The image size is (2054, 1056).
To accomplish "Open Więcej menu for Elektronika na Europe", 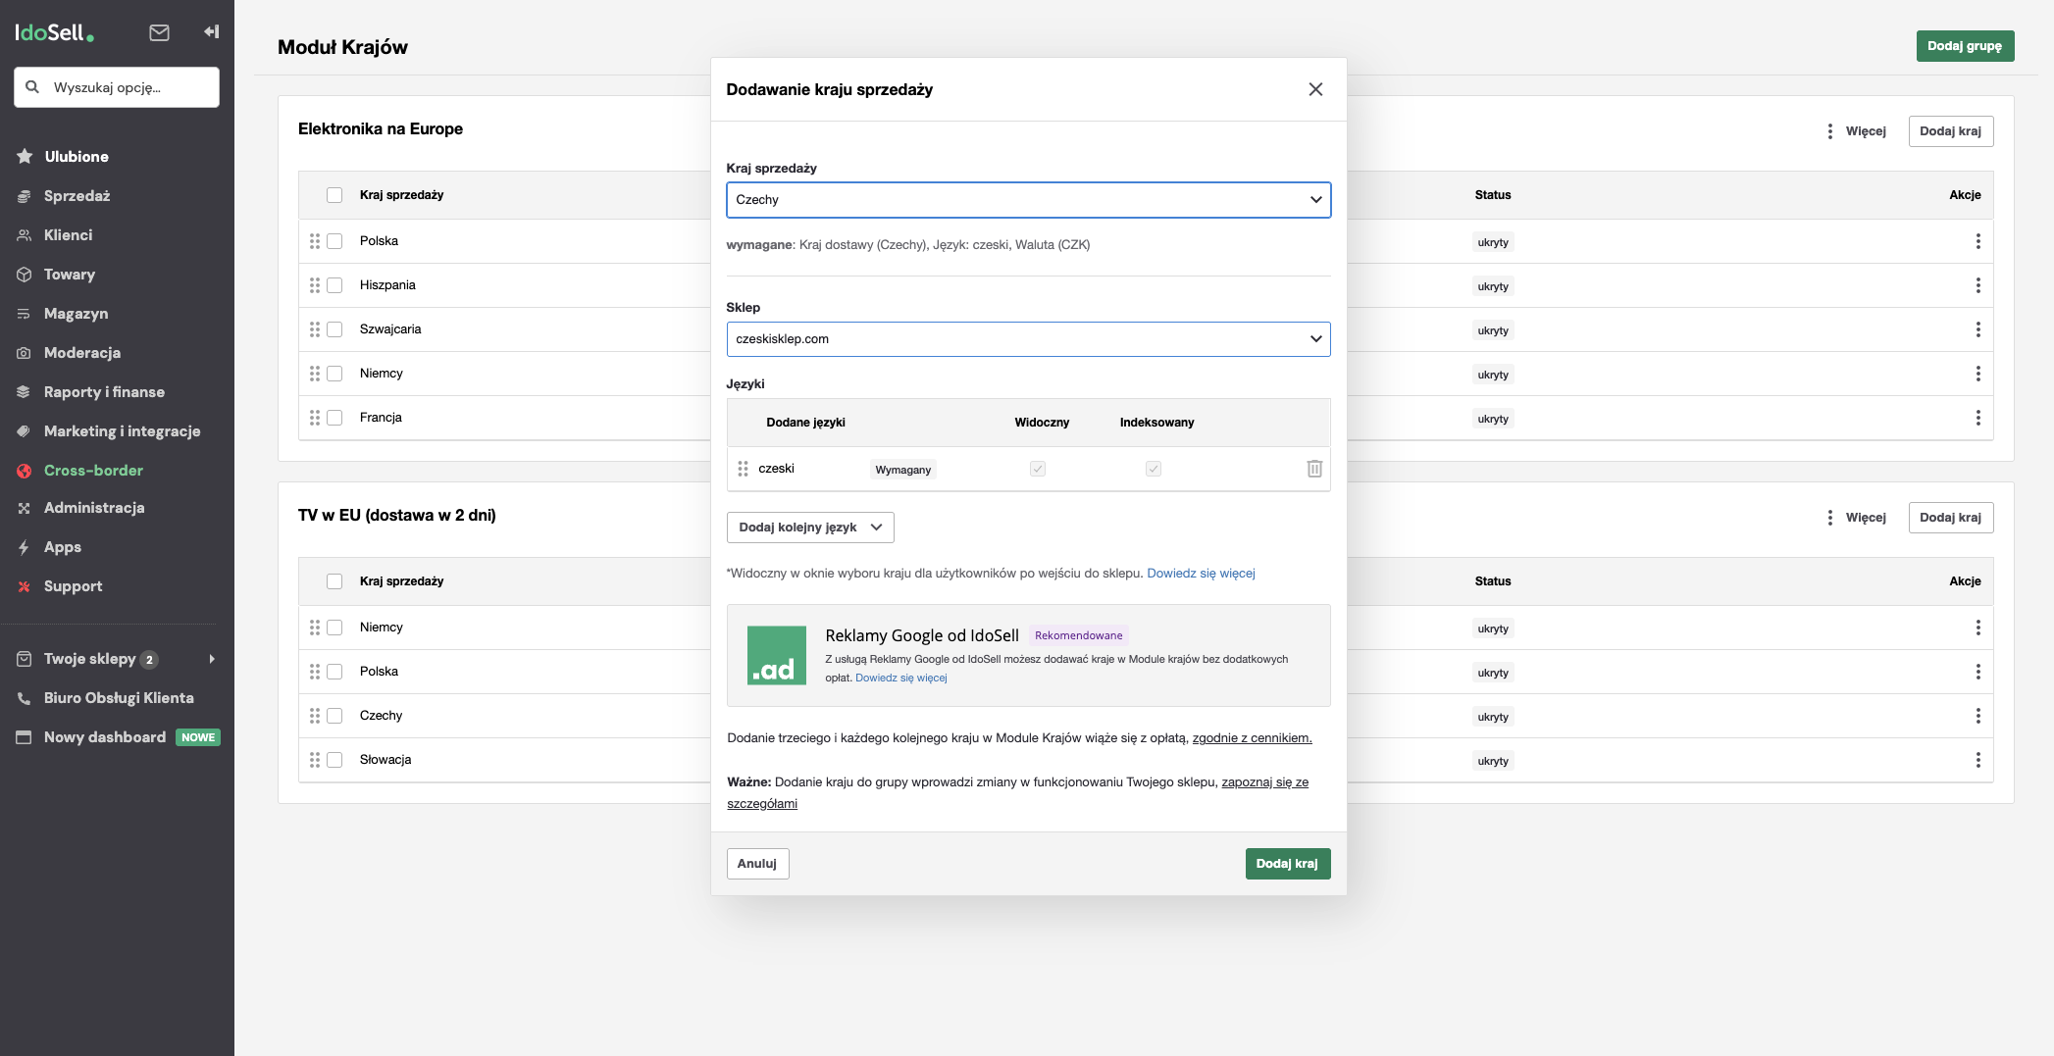I will pos(1855,131).
